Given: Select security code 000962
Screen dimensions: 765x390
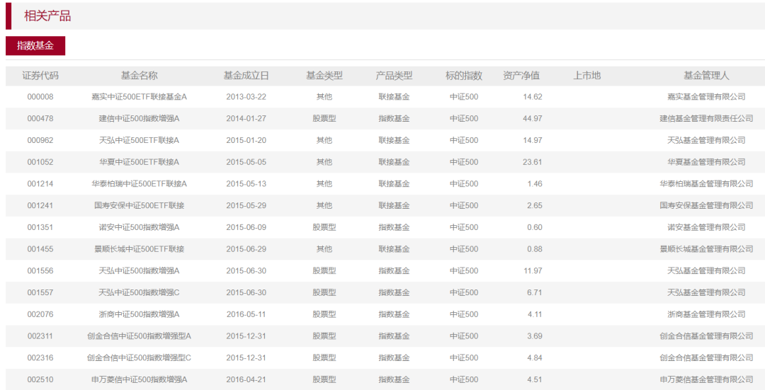Looking at the screenshot, I should pos(40,140).
